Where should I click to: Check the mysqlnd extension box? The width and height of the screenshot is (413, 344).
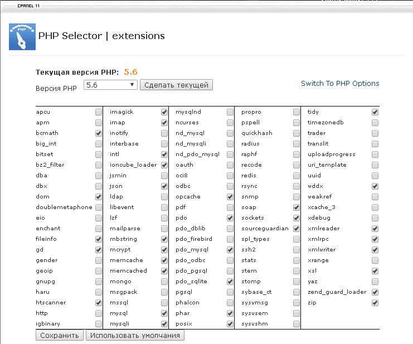[x=230, y=112]
